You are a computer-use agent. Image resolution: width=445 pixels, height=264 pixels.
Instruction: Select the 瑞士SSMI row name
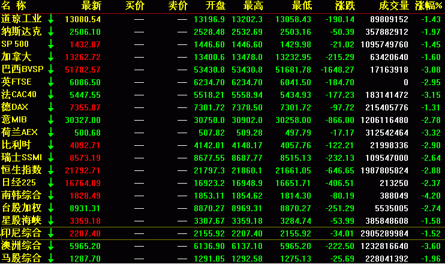tap(22, 158)
